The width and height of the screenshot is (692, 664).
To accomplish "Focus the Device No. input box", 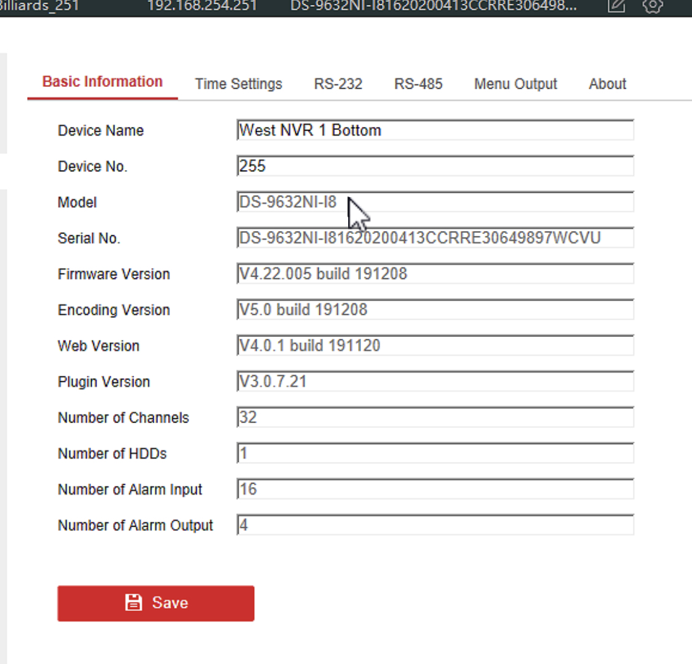I will pyautogui.click(x=435, y=166).
